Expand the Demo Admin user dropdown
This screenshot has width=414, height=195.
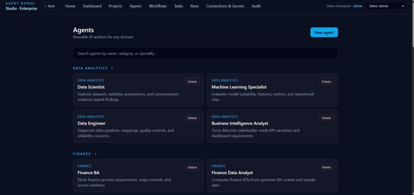(385, 6)
